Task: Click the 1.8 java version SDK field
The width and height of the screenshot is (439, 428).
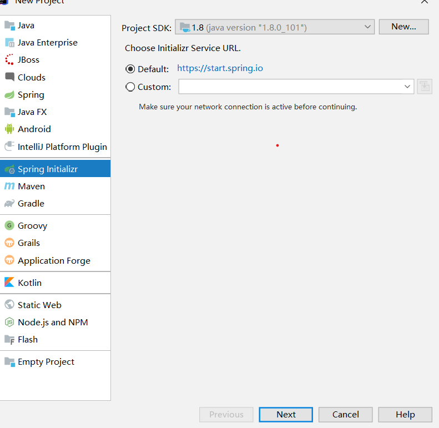Action: 275,27
